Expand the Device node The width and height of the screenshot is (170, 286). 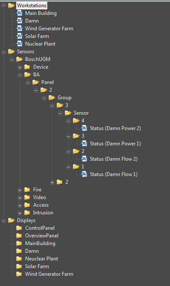[x=20, y=67]
